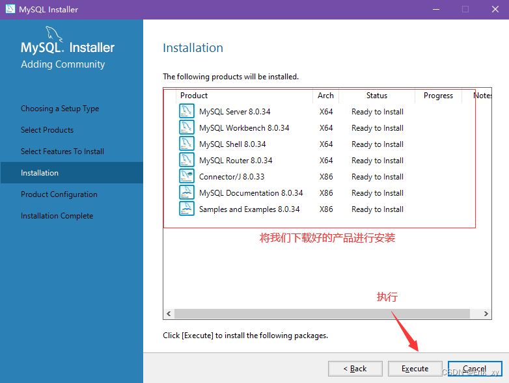This screenshot has height=383, width=509.
Task: Click the Progress column header
Action: [438, 96]
